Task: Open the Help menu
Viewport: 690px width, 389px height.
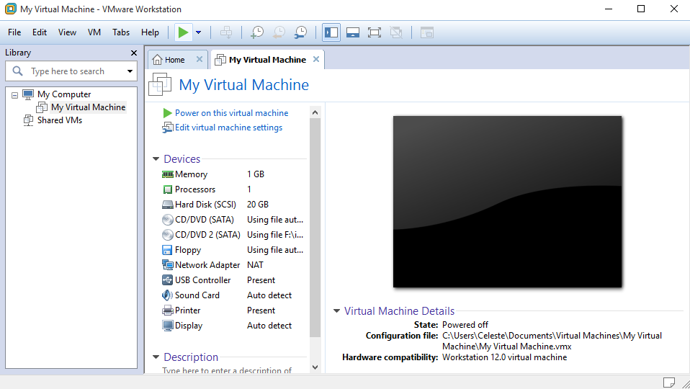Action: click(x=150, y=32)
